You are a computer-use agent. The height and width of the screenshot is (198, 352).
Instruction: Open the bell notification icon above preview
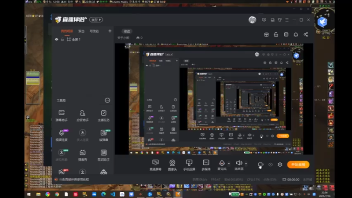pyautogui.click(x=296, y=34)
